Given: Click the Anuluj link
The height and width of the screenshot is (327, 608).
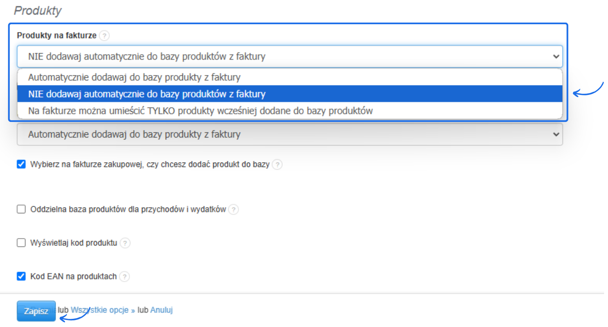Looking at the screenshot, I should [161, 310].
